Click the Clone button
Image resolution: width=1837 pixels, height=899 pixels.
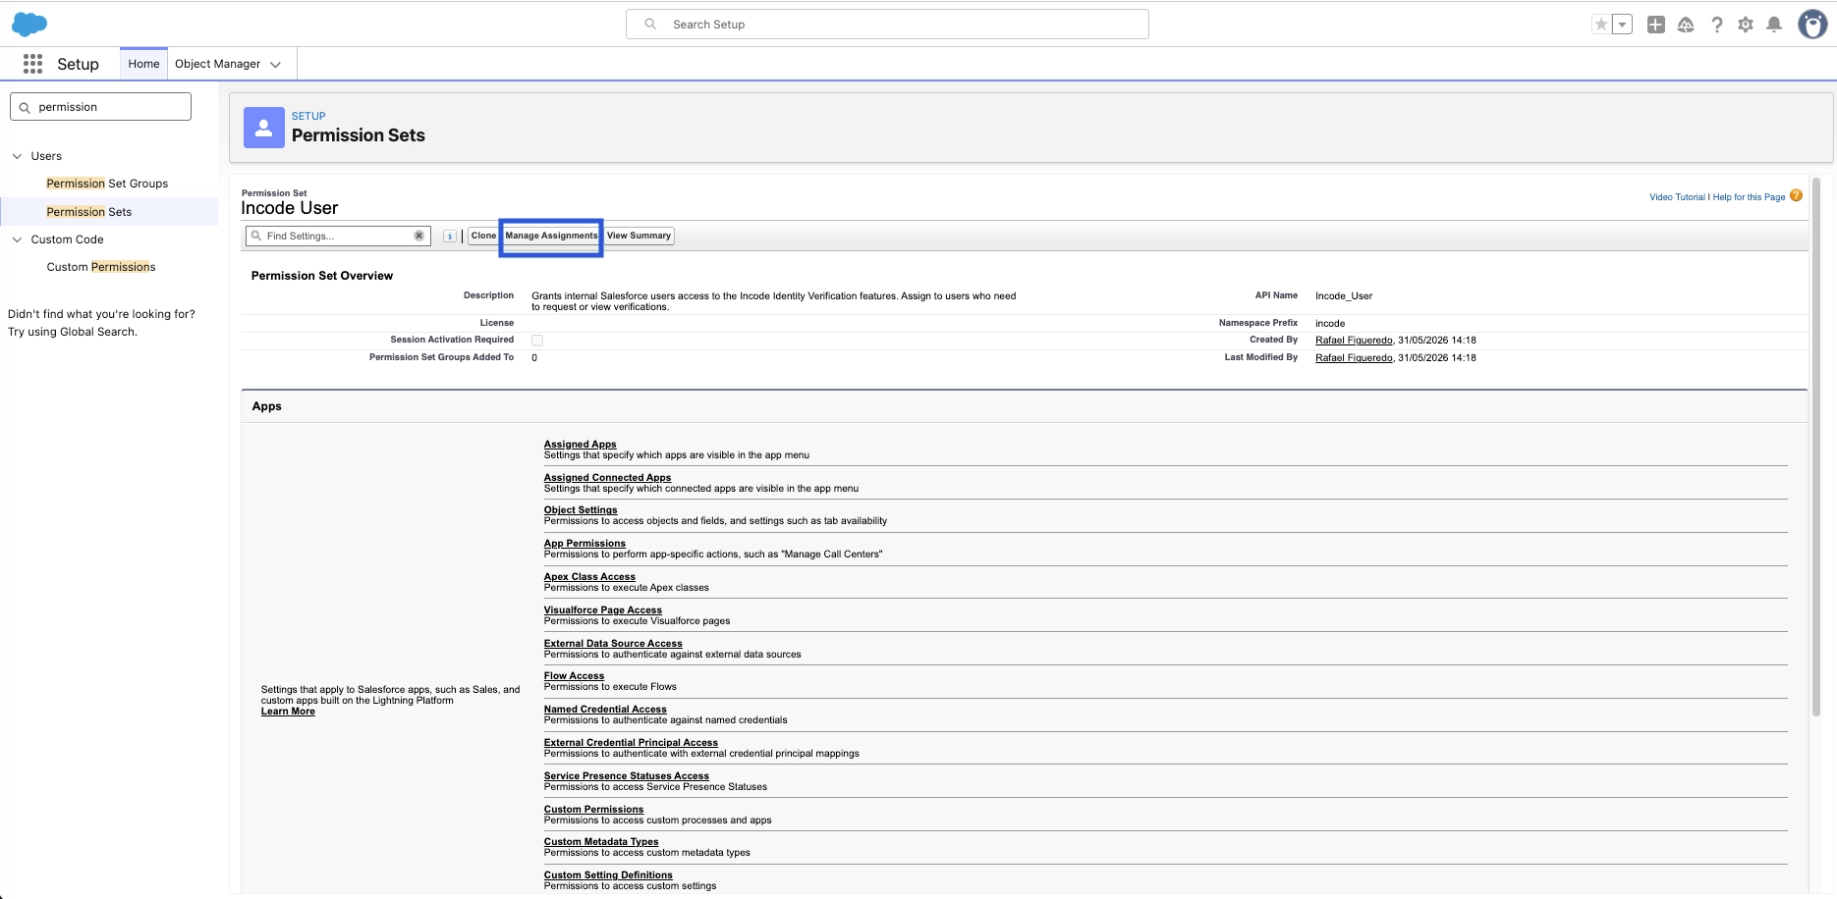click(483, 236)
